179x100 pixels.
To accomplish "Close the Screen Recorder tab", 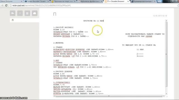I will [x=48, y=1].
